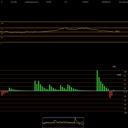Screen dimensions: 128x128
Task: Click the 'SI MunafaSutraR' header label
Action: pos(31,2)
